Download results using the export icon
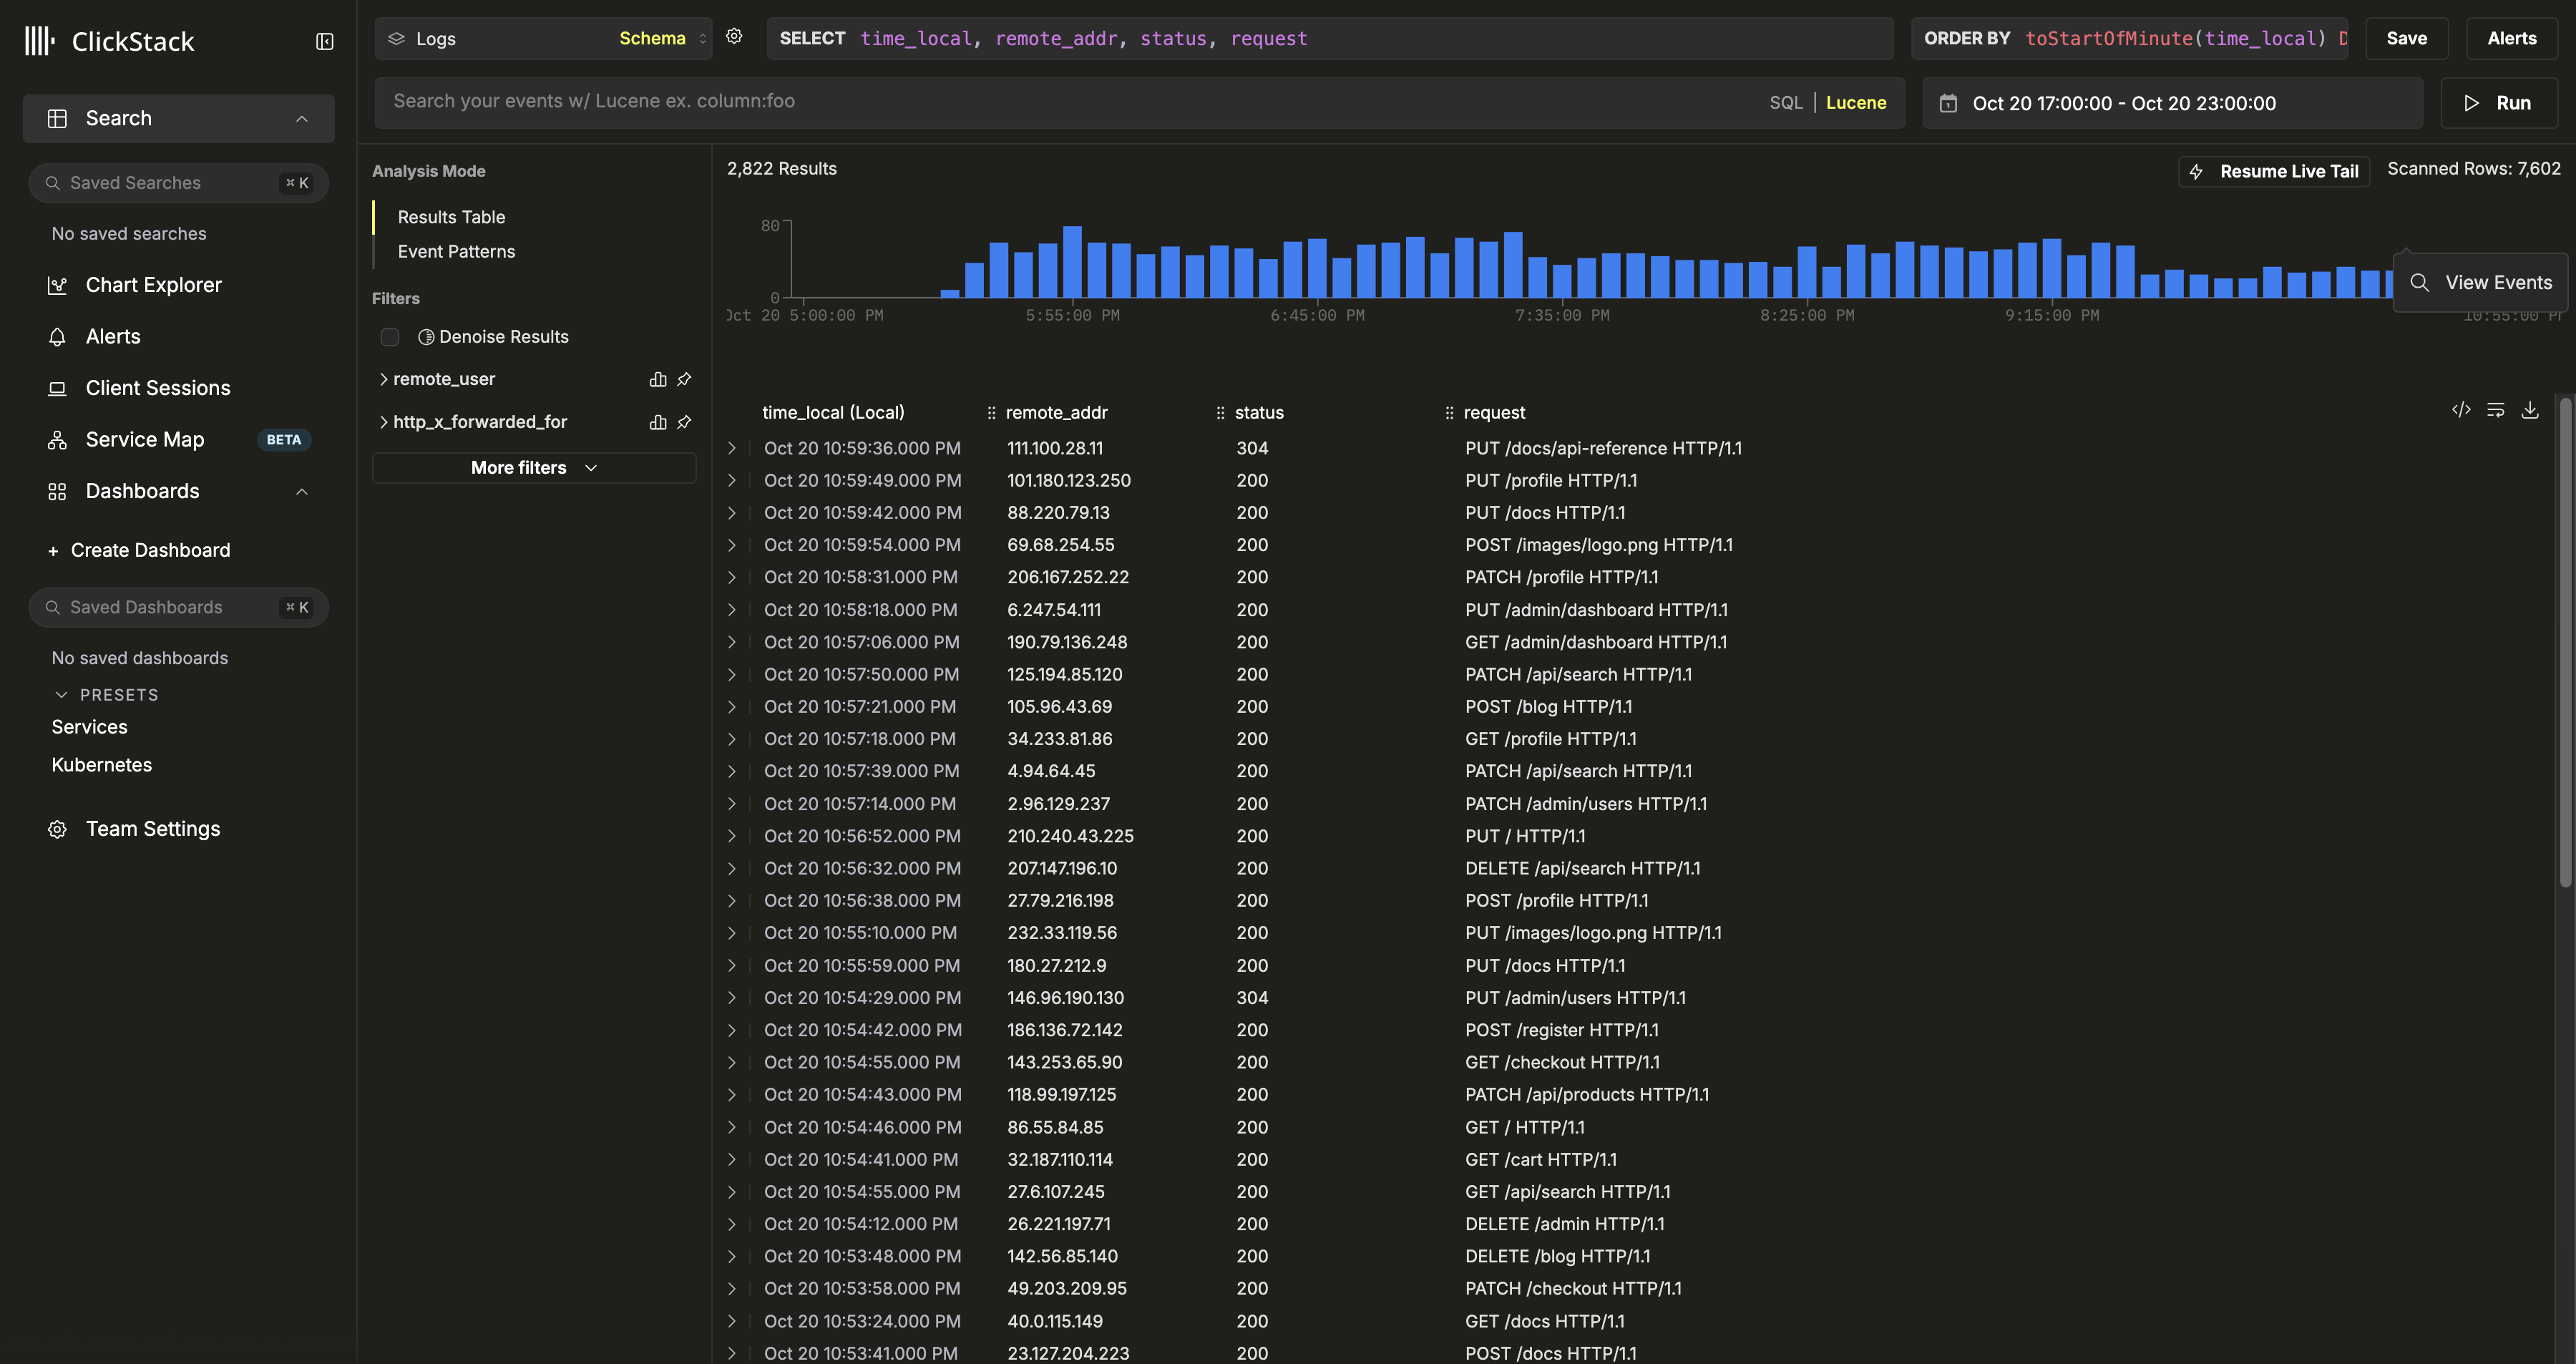 point(2531,410)
